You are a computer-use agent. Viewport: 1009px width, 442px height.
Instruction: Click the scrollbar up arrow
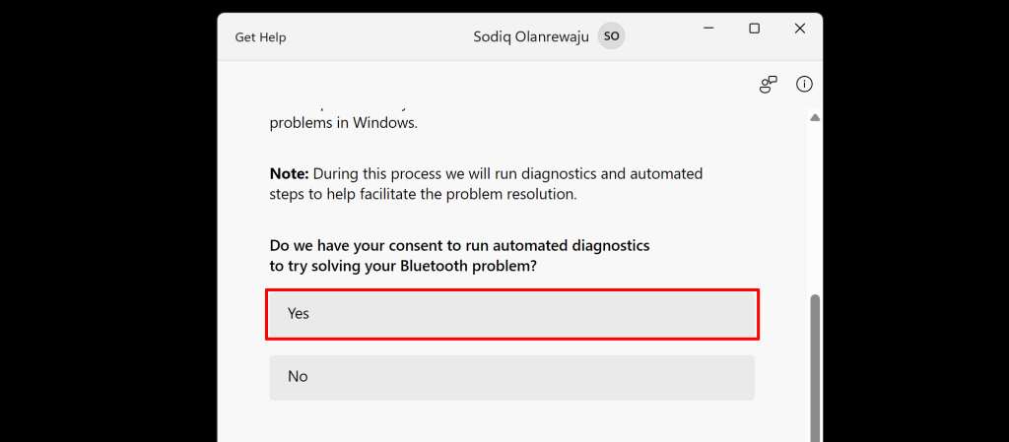tap(815, 118)
